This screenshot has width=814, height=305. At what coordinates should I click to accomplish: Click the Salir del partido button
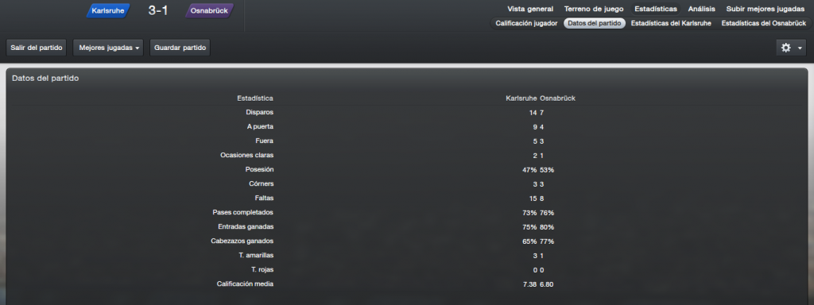(37, 48)
